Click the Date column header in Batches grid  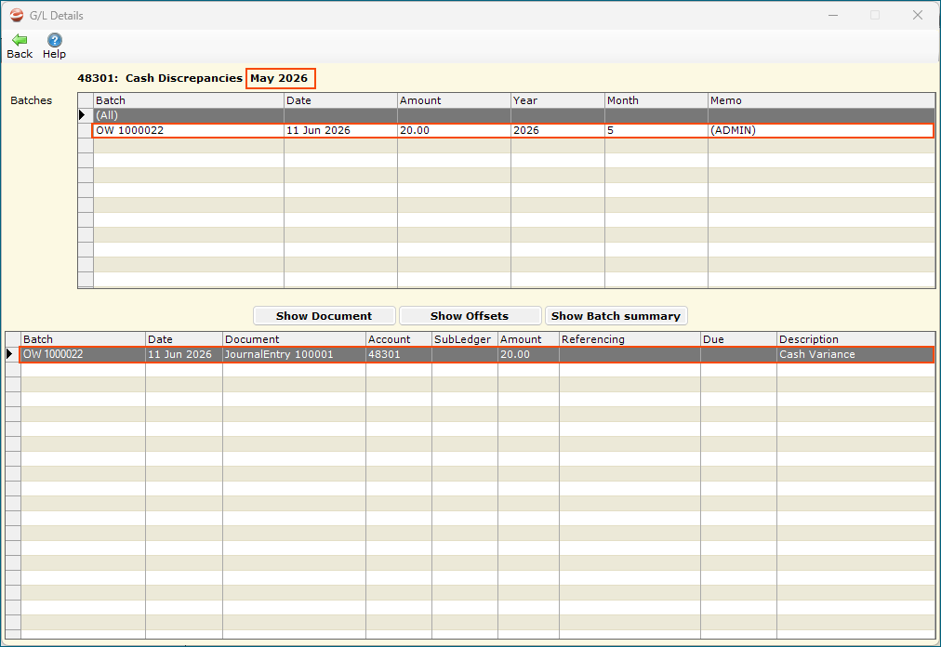tap(340, 100)
